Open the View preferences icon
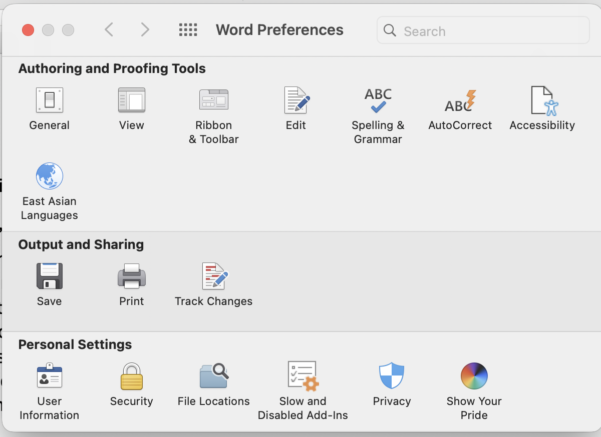Image resolution: width=601 pixels, height=437 pixels. 132,100
